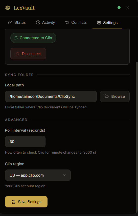Go to the Conflicts tab
Screen dimensions: 138x216
[76, 22]
